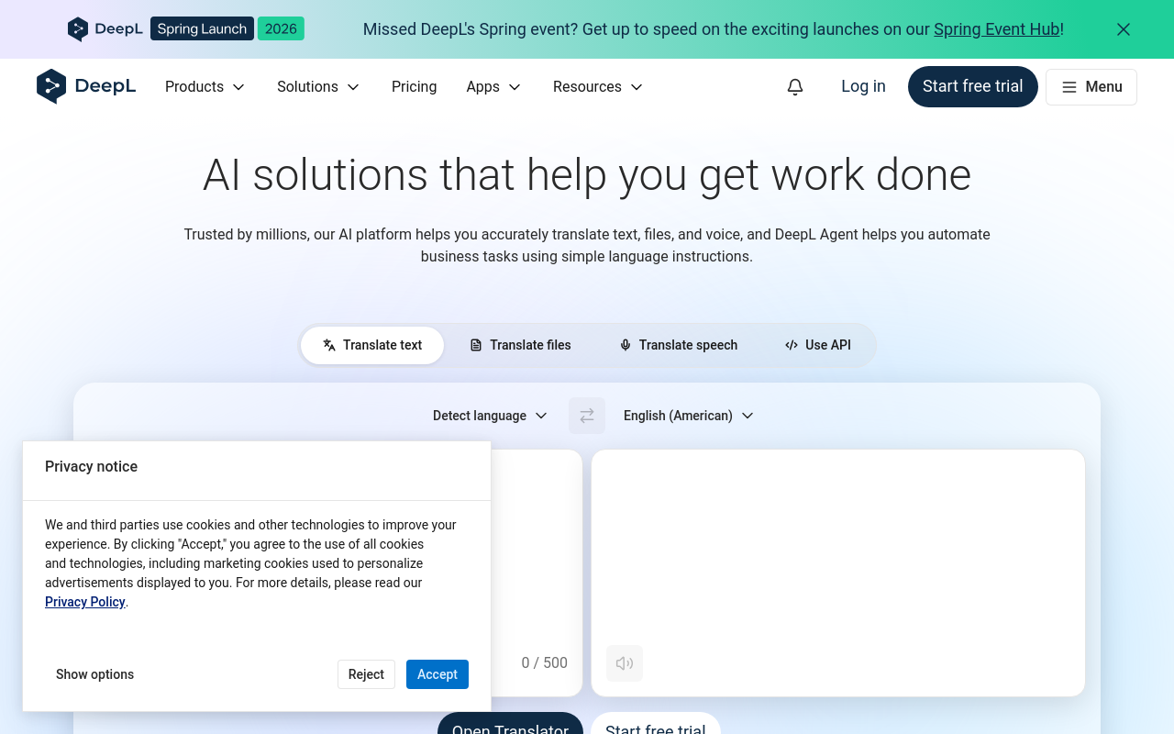Dismiss the Spring event banner with X
Viewport: 1174px width, 734px height.
(1124, 29)
